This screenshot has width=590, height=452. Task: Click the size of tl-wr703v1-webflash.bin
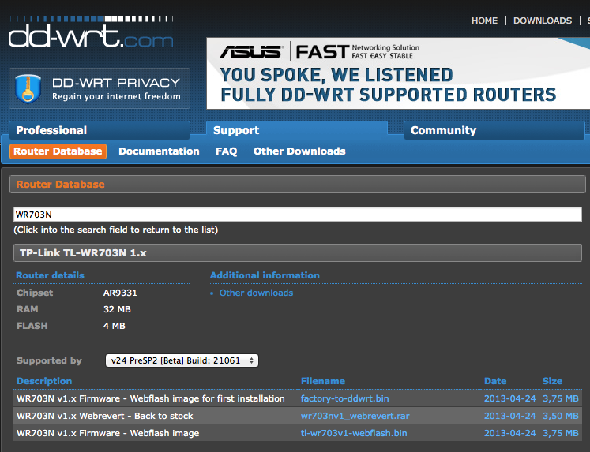pos(560,433)
